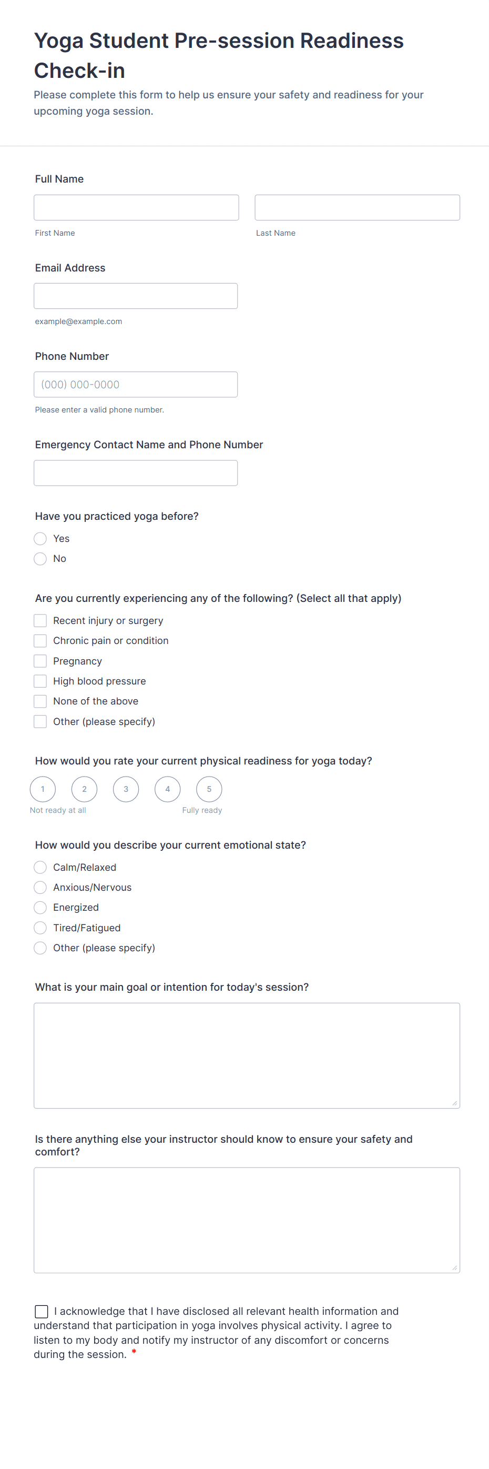Image resolution: width=489 pixels, height=1469 pixels.
Task: Click the Phone Number input box
Action: (x=136, y=385)
